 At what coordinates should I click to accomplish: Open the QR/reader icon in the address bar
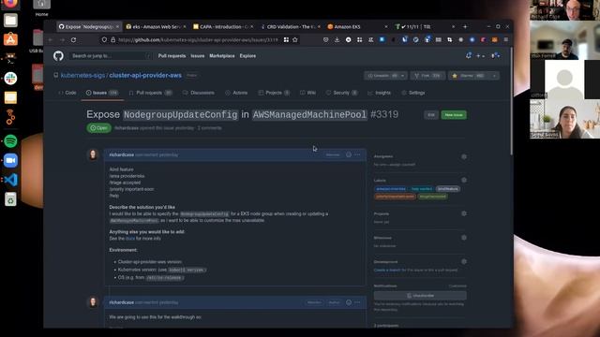[x=286, y=39]
